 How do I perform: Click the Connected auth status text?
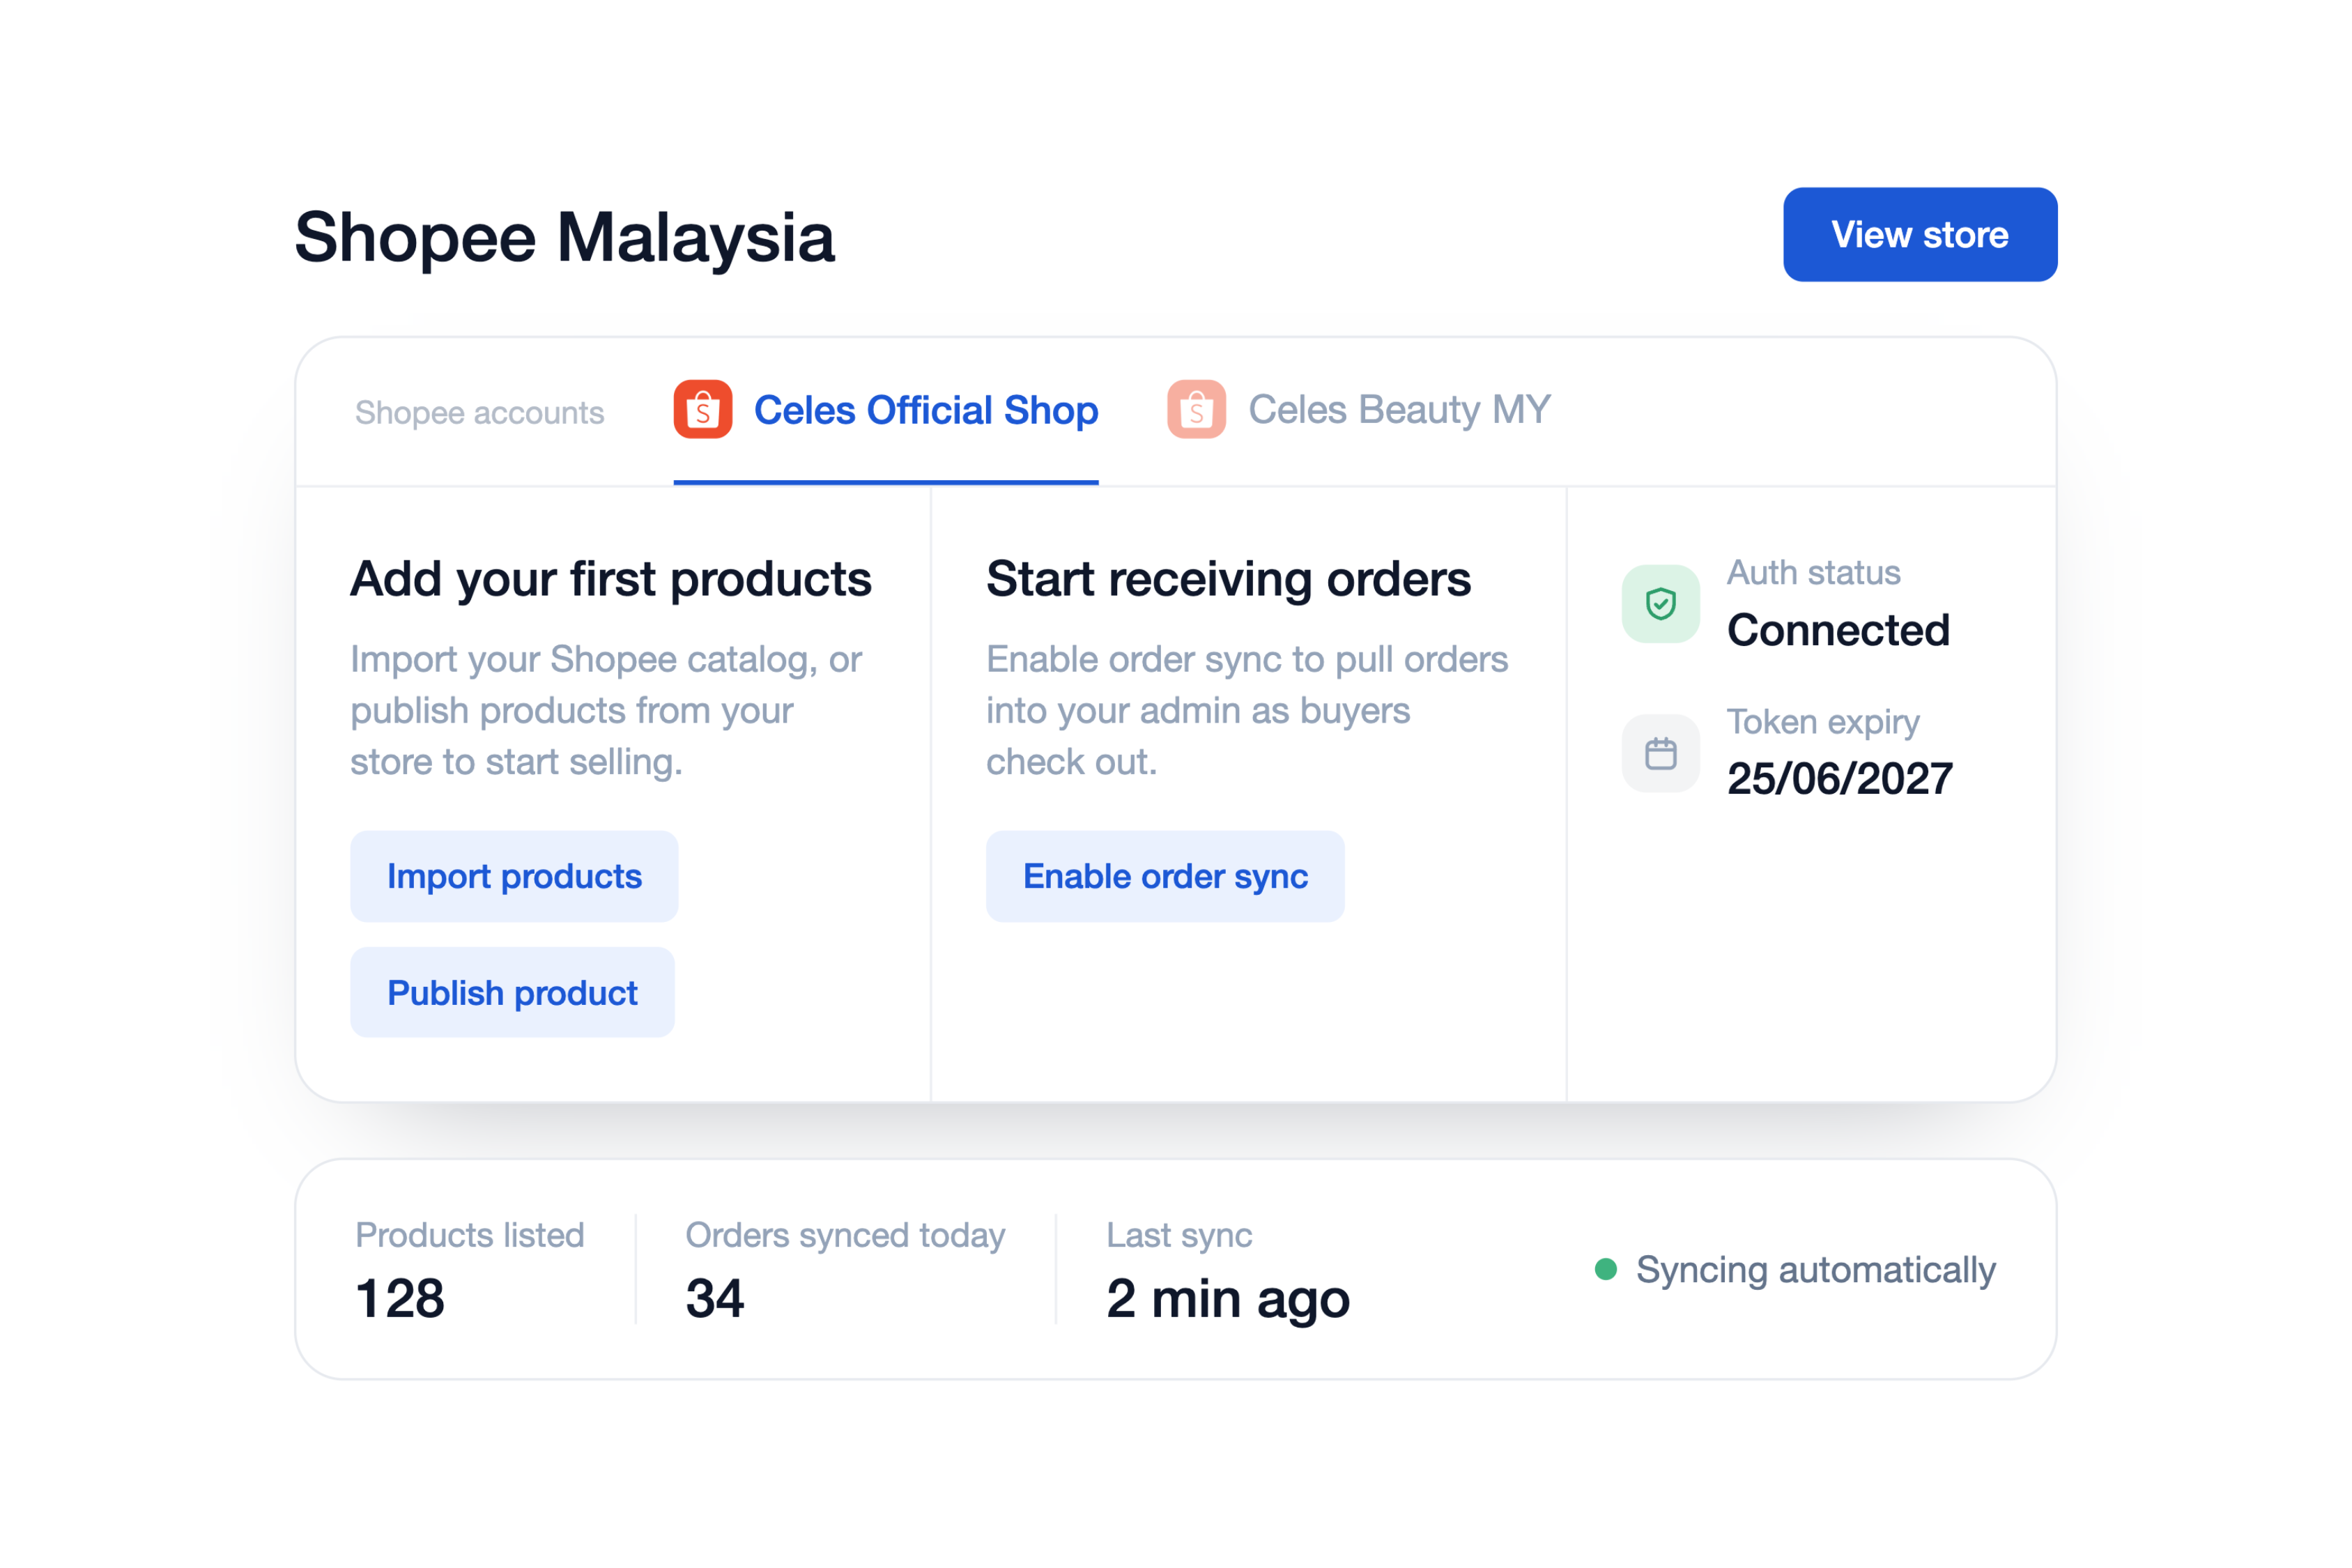coord(1838,630)
